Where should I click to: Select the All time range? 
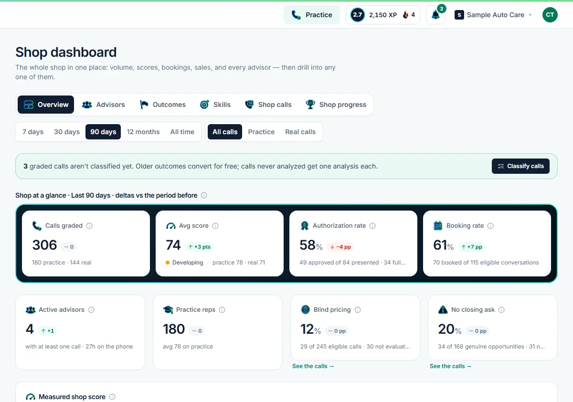coord(182,132)
